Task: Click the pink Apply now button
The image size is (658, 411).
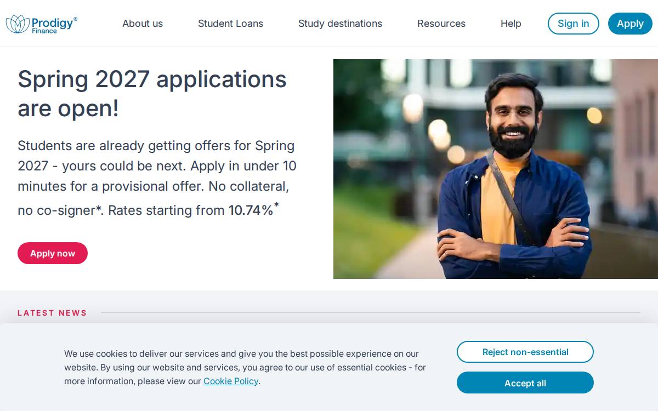Action: click(53, 253)
